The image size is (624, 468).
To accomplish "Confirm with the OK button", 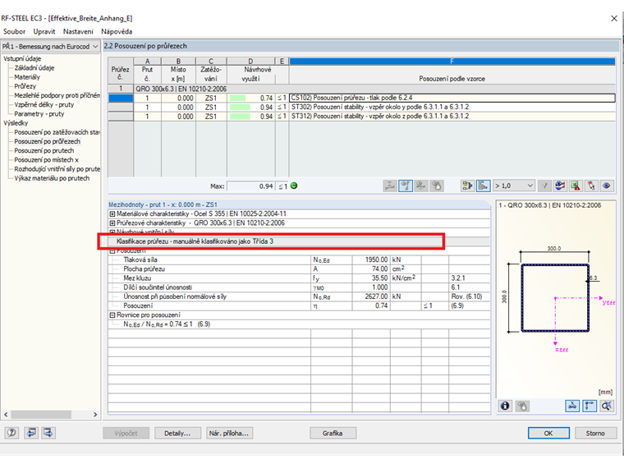I will coord(548,433).
